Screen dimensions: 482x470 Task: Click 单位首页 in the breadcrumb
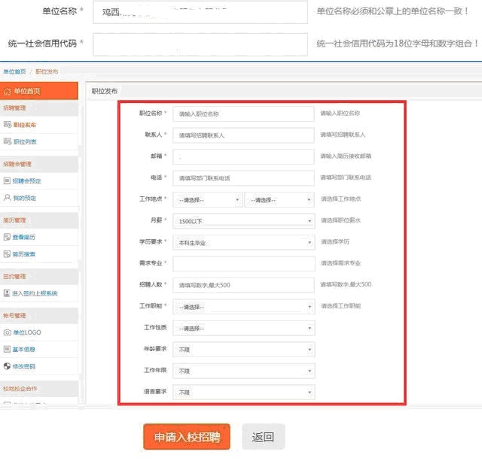coord(14,71)
